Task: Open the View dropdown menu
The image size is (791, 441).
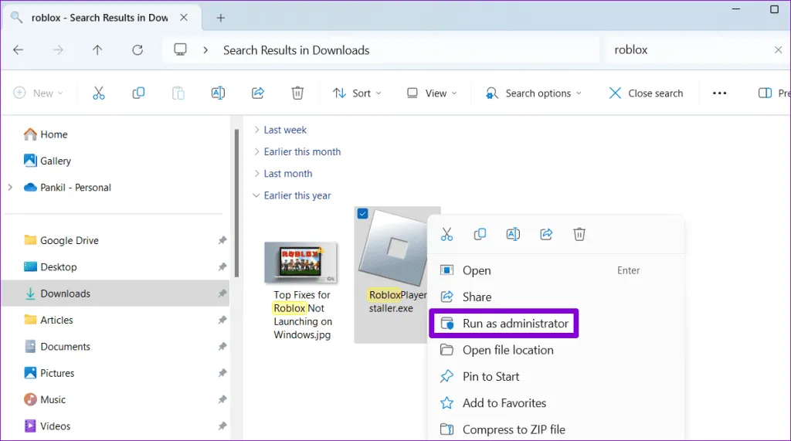Action: [432, 93]
